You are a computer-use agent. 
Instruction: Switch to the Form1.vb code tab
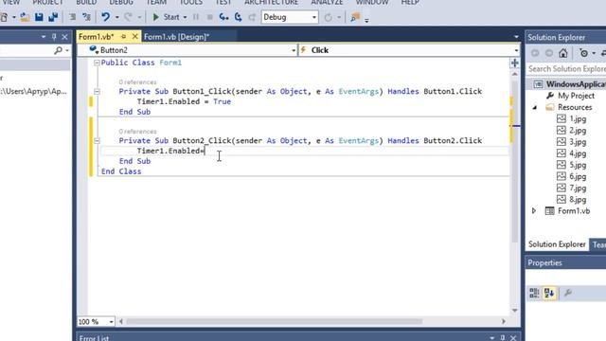(x=97, y=37)
